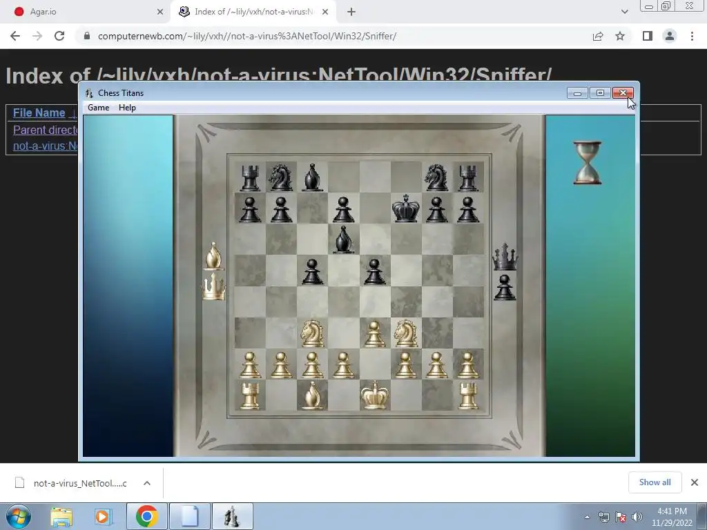Reload the current page
The image size is (707, 530).
[59, 36]
